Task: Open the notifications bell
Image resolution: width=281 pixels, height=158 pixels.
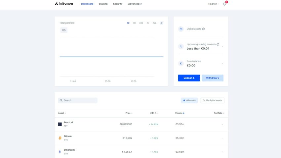Action: click(x=224, y=4)
